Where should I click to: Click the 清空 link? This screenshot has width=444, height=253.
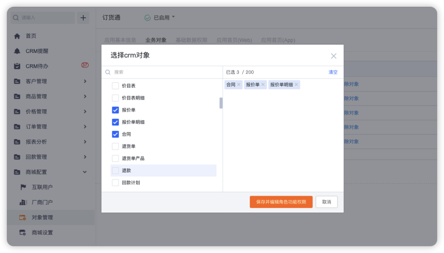[x=333, y=72]
